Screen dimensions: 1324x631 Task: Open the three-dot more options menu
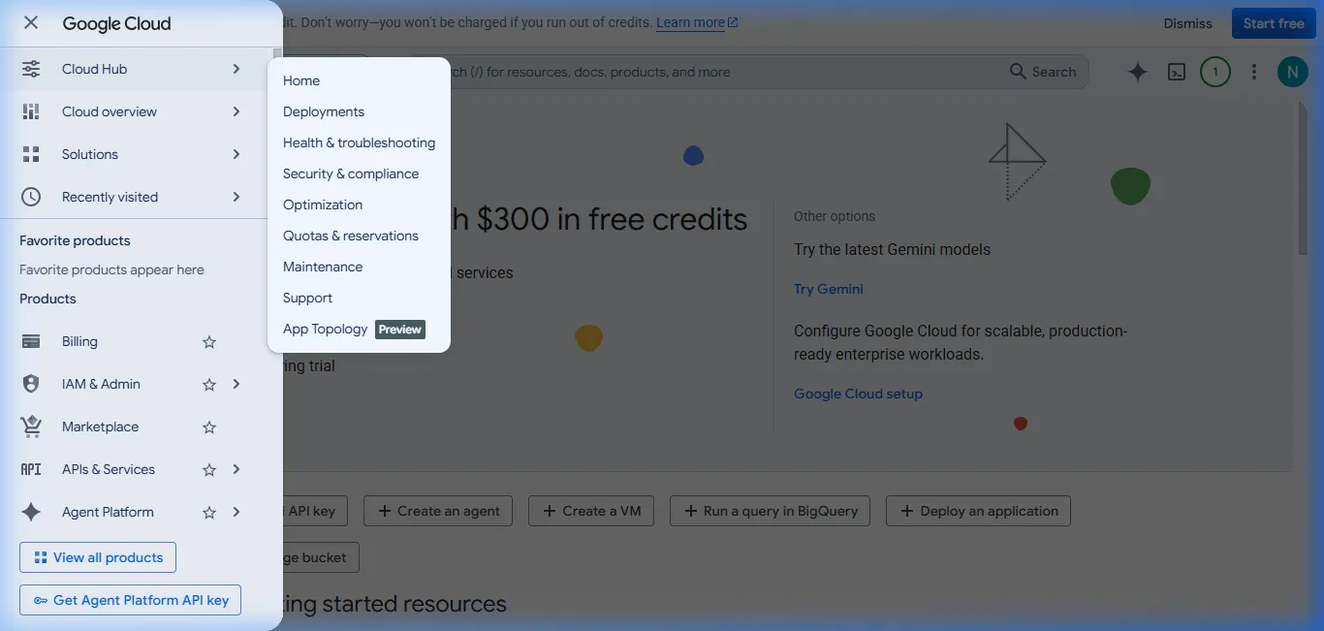click(1254, 72)
